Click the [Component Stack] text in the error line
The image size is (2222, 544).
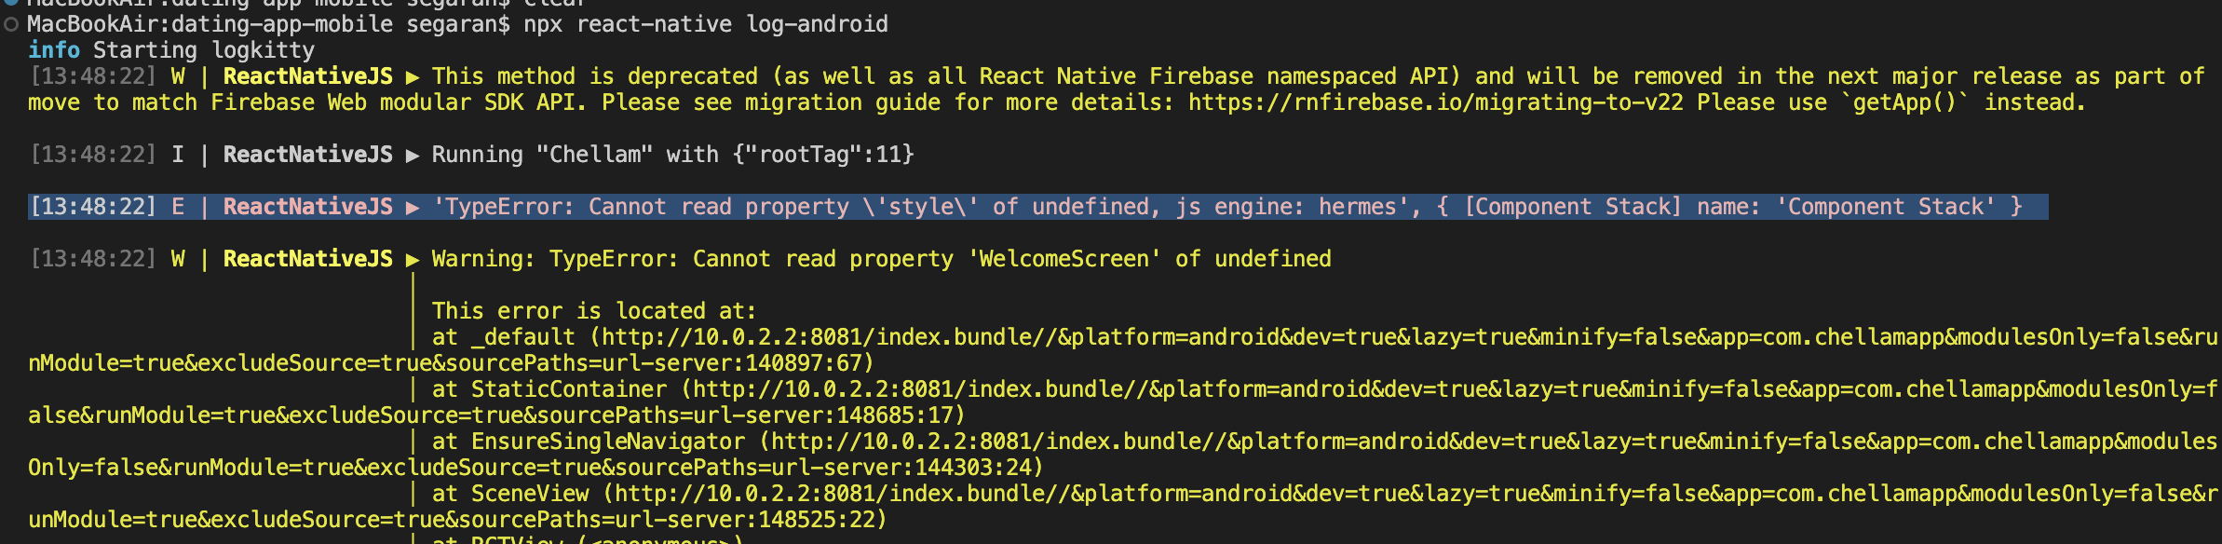click(x=1573, y=207)
